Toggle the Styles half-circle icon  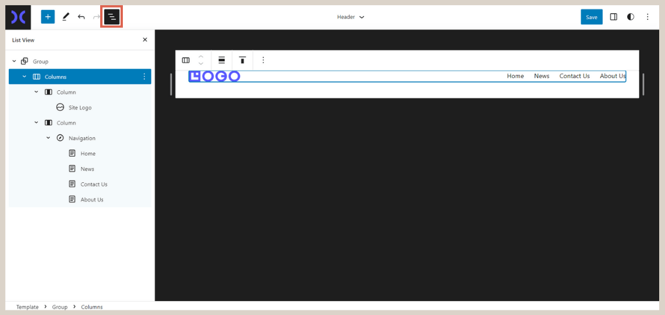click(631, 17)
